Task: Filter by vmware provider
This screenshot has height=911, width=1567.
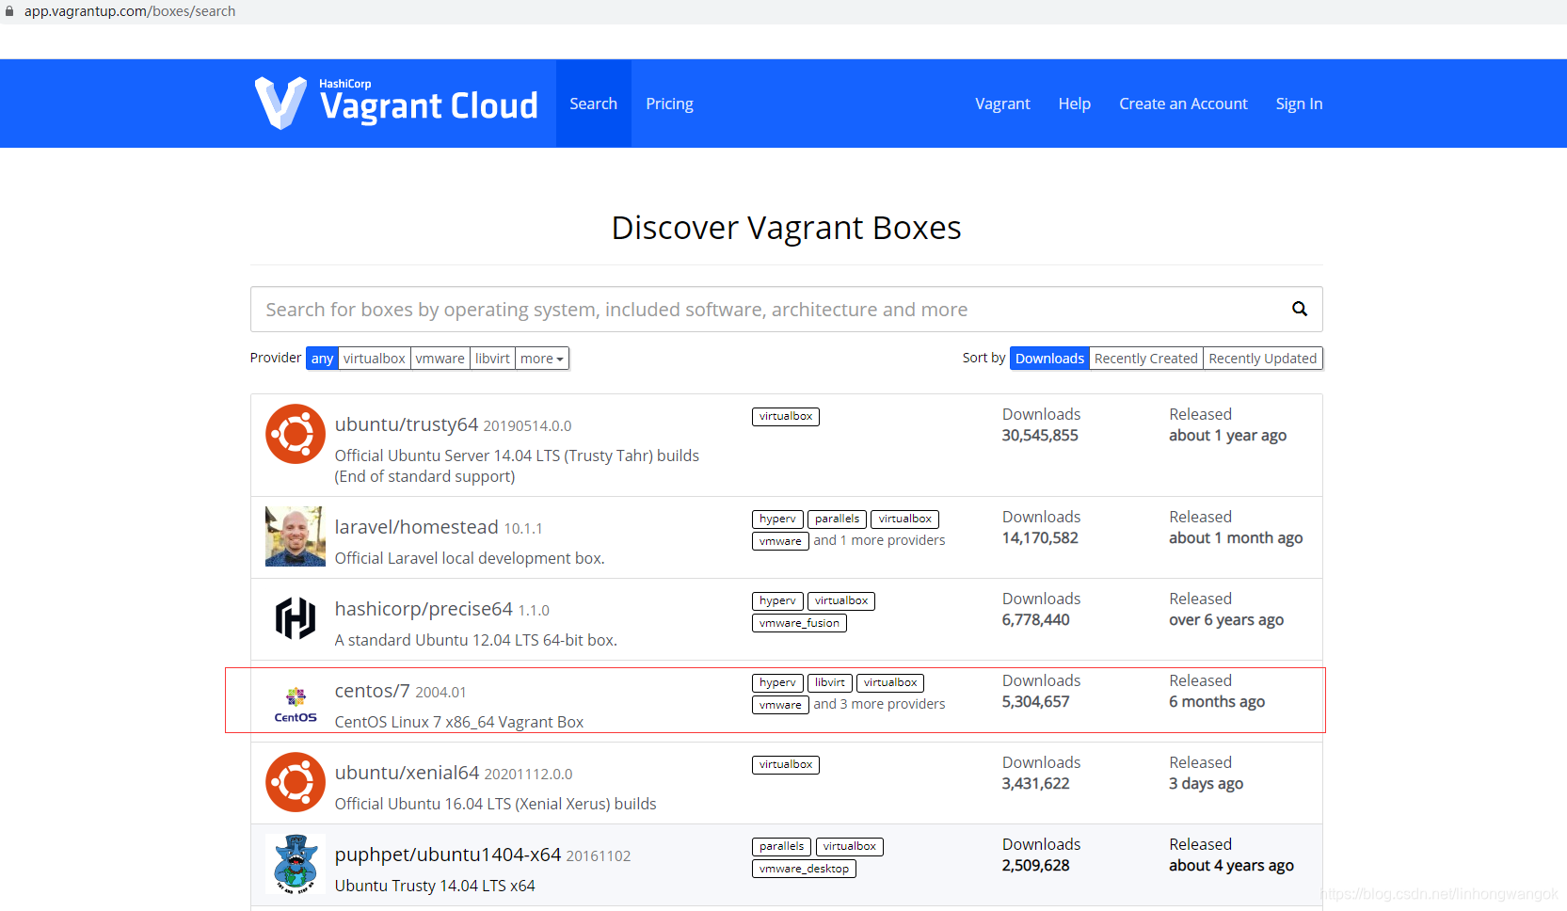Action: pyautogui.click(x=440, y=359)
